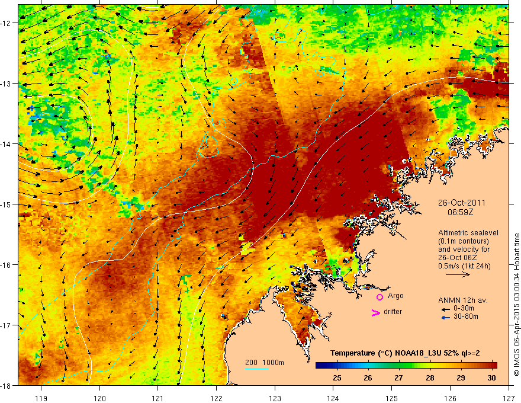The image size is (521, 403).
Task: Click the IMOS copyright timestamp text
Action: (517, 305)
